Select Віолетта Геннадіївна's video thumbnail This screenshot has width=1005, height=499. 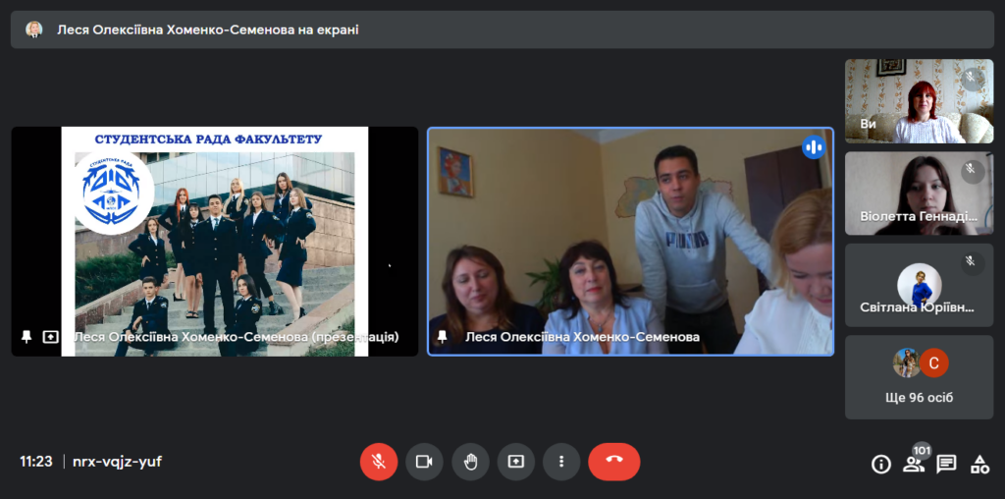coord(919,194)
